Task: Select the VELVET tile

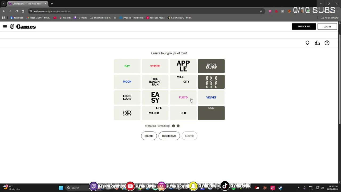Action: 211,97
